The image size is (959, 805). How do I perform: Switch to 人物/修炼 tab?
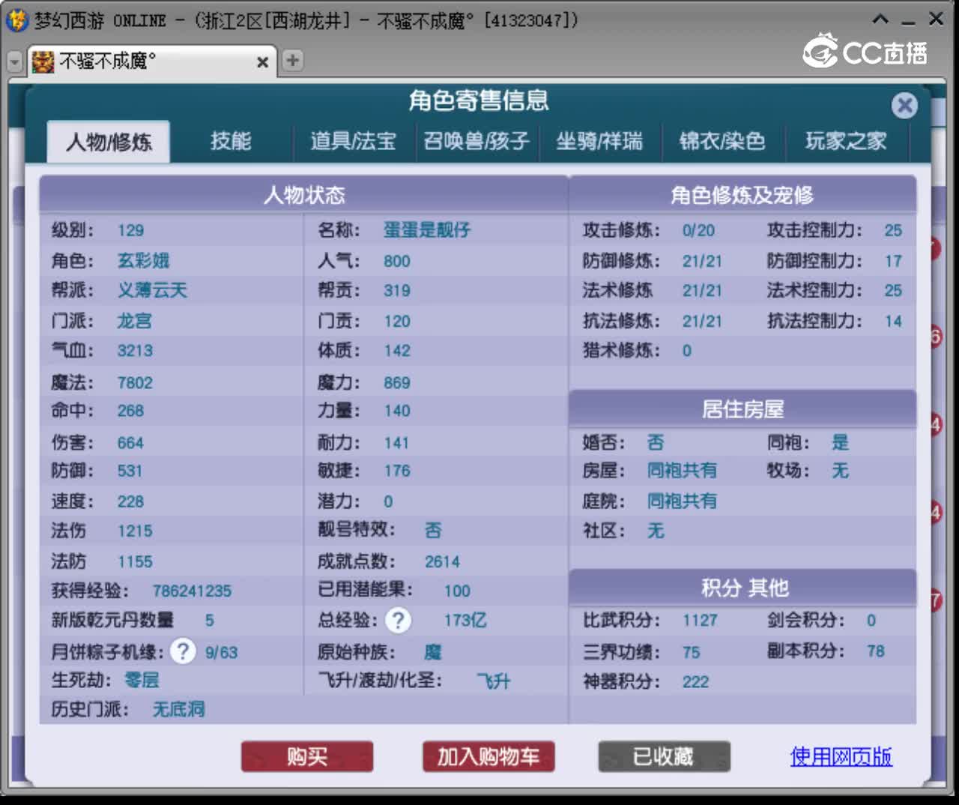109,141
